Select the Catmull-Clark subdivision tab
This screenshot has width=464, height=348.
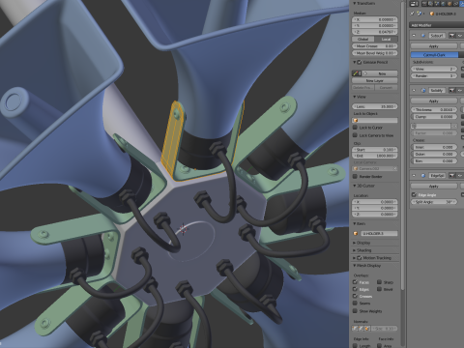(434, 55)
